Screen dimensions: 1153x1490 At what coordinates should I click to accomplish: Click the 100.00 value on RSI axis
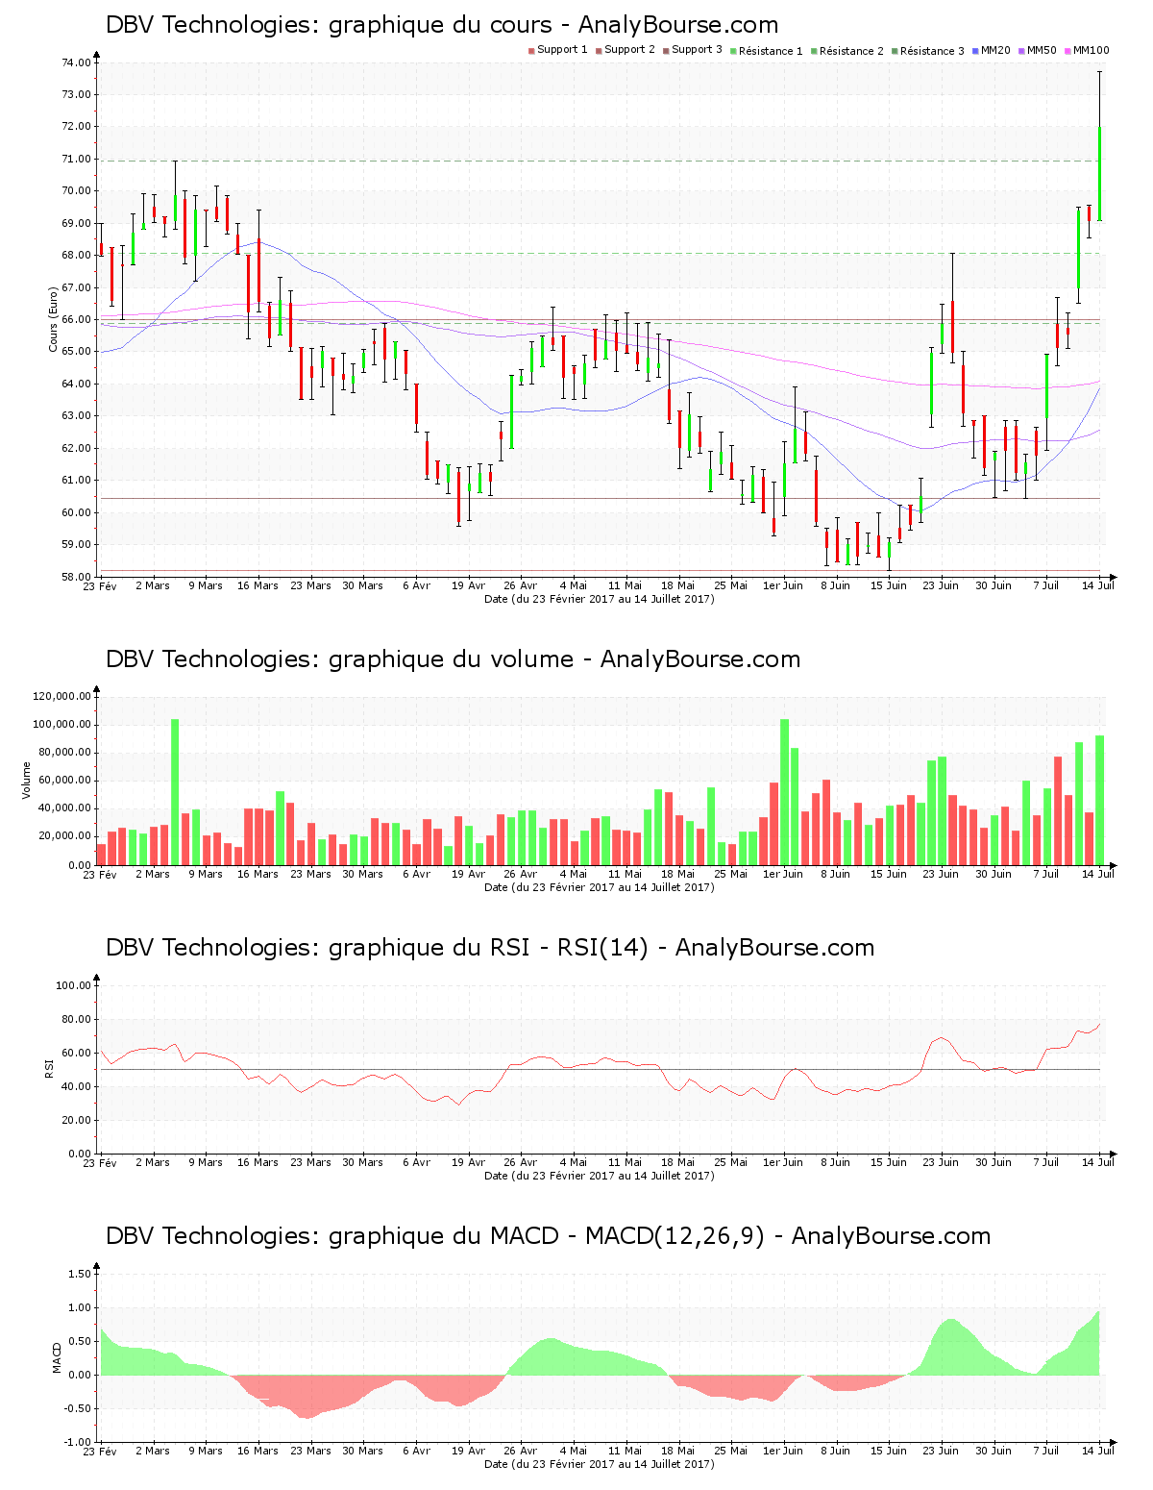point(74,985)
